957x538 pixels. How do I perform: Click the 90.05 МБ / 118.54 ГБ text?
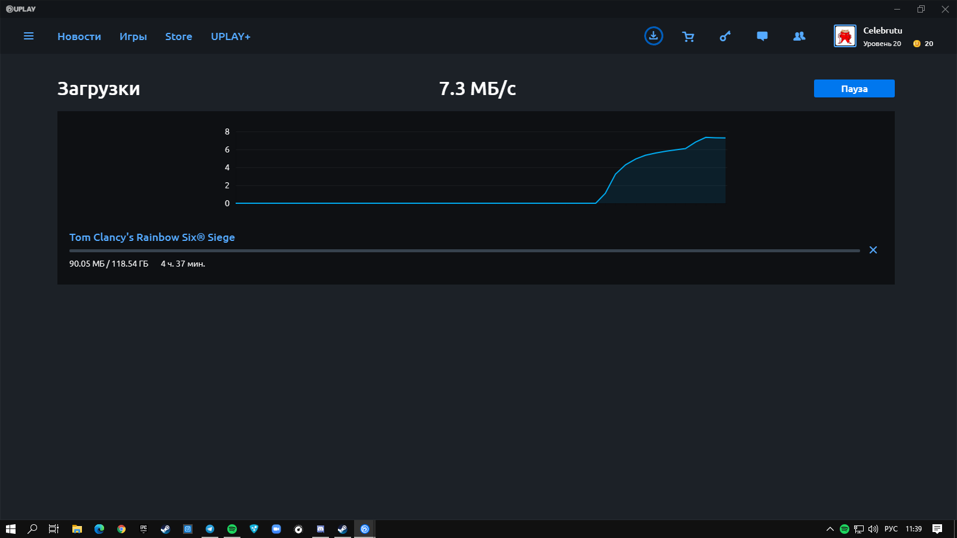[x=109, y=264]
